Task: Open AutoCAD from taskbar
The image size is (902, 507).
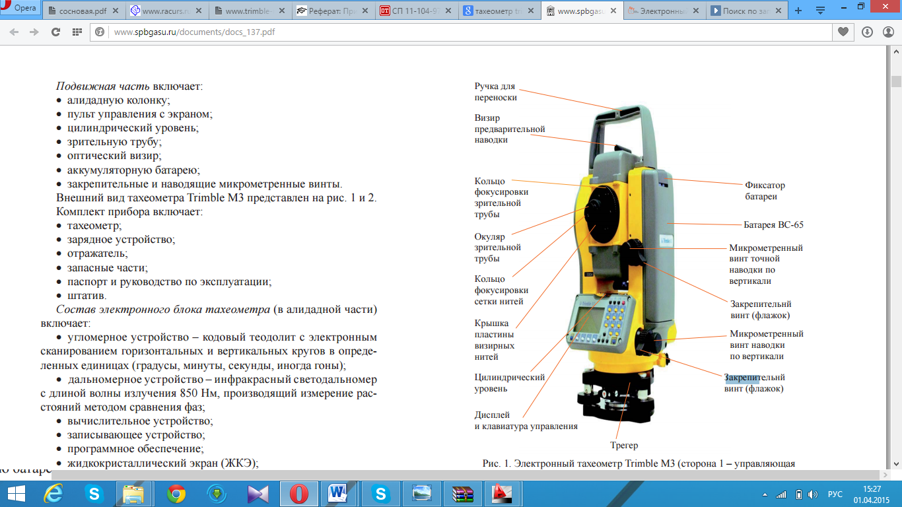Action: tap(503, 494)
